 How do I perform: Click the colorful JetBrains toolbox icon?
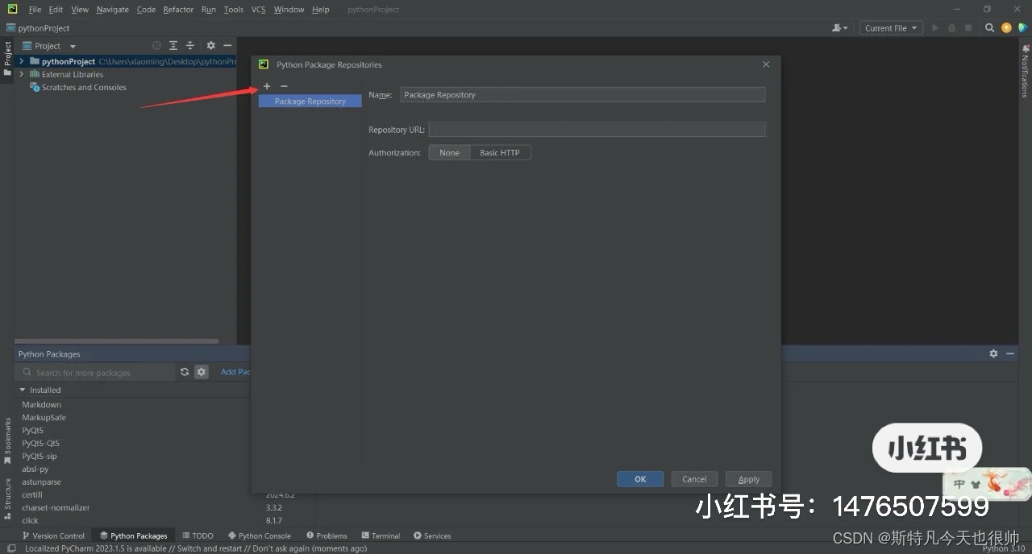pyautogui.click(x=1022, y=28)
